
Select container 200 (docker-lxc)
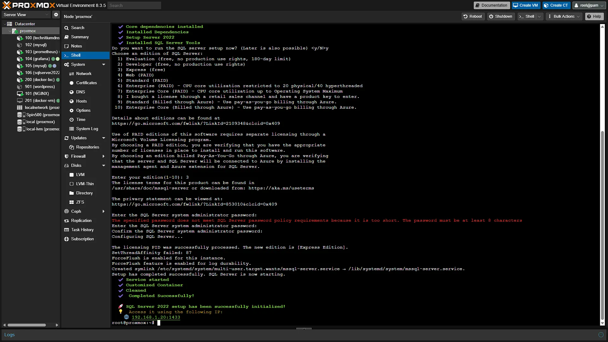38,79
